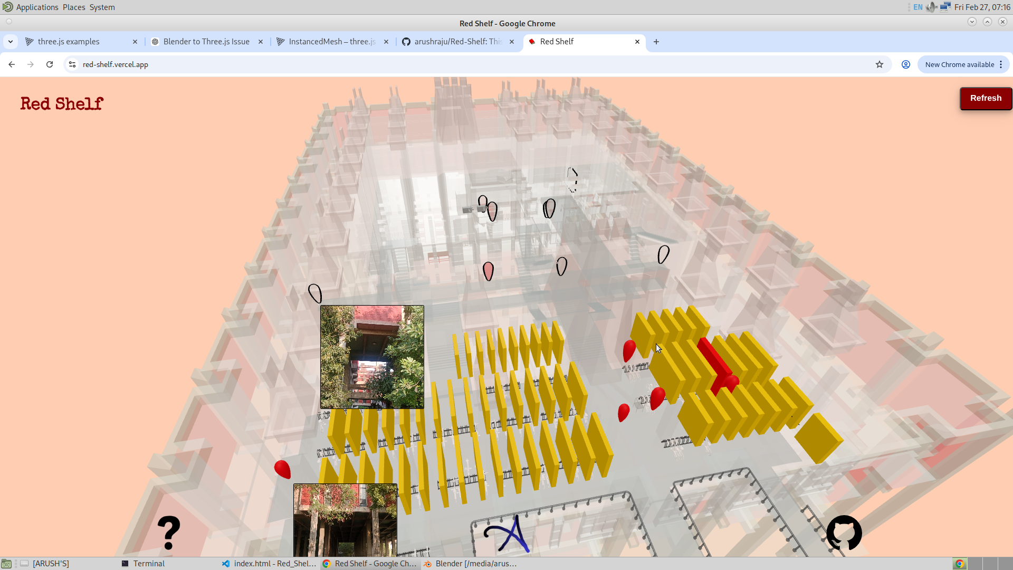This screenshot has width=1013, height=570.
Task: Switch to three.js examples tab
Action: tap(69, 42)
